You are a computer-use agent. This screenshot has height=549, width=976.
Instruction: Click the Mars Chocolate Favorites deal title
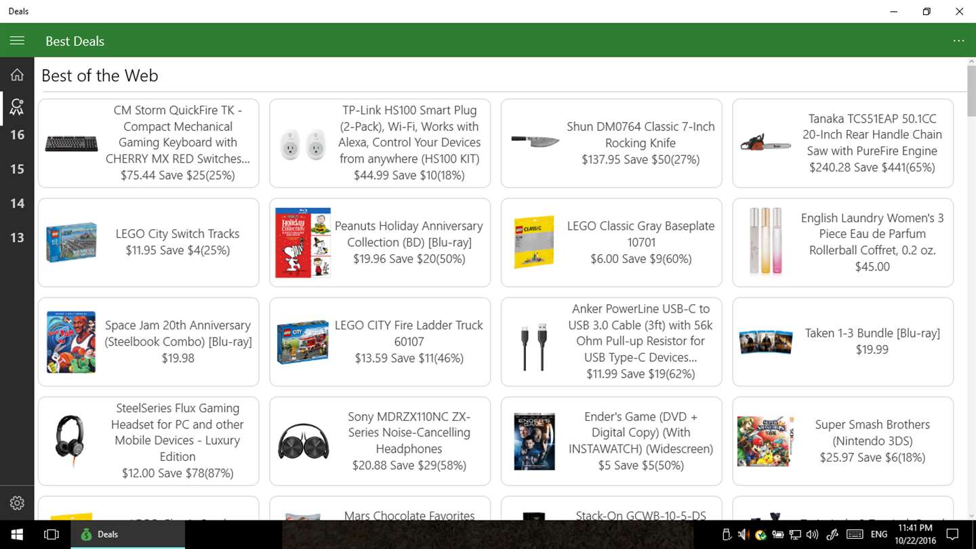point(409,515)
